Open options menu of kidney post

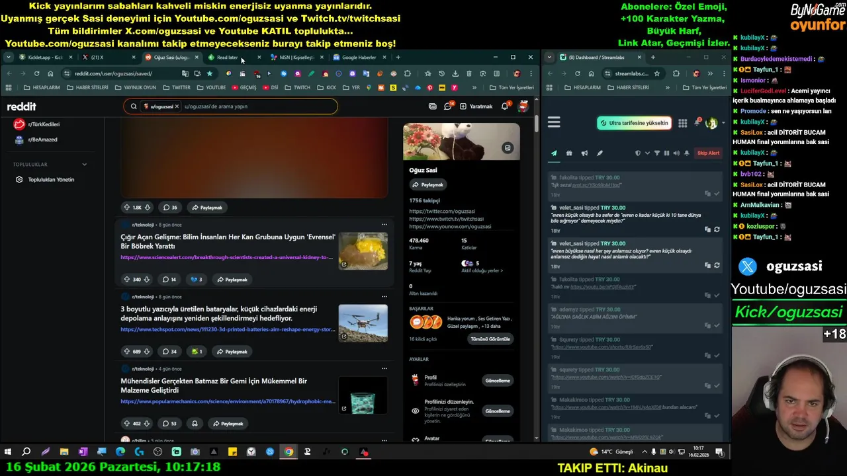384,224
